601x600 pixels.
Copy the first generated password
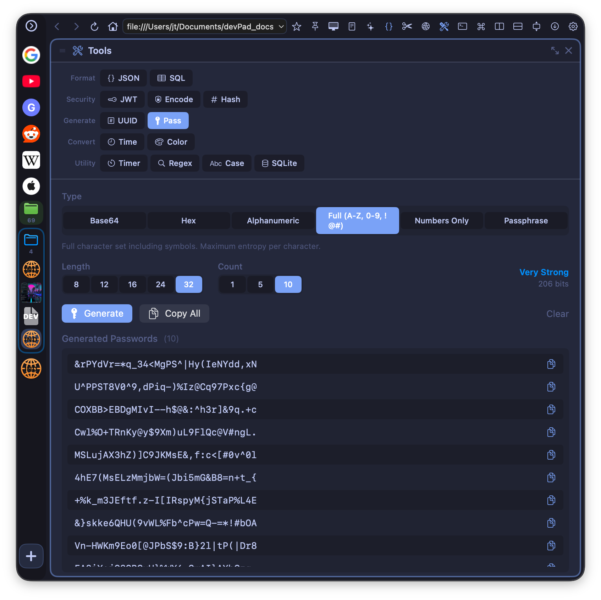pos(551,364)
